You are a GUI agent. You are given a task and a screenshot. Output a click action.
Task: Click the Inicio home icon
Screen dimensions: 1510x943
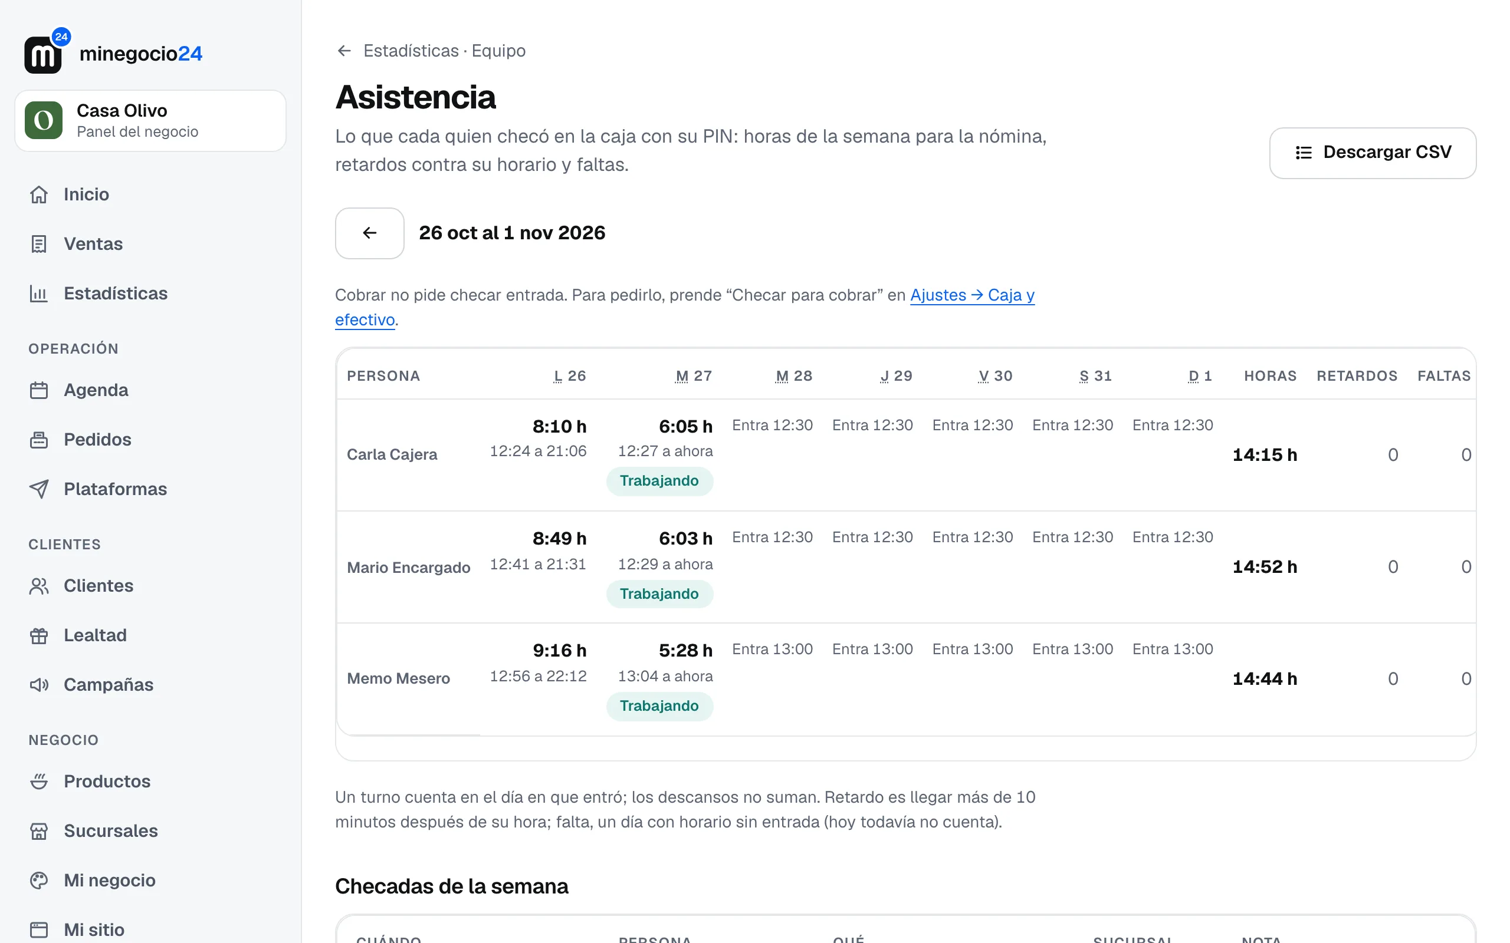click(39, 194)
